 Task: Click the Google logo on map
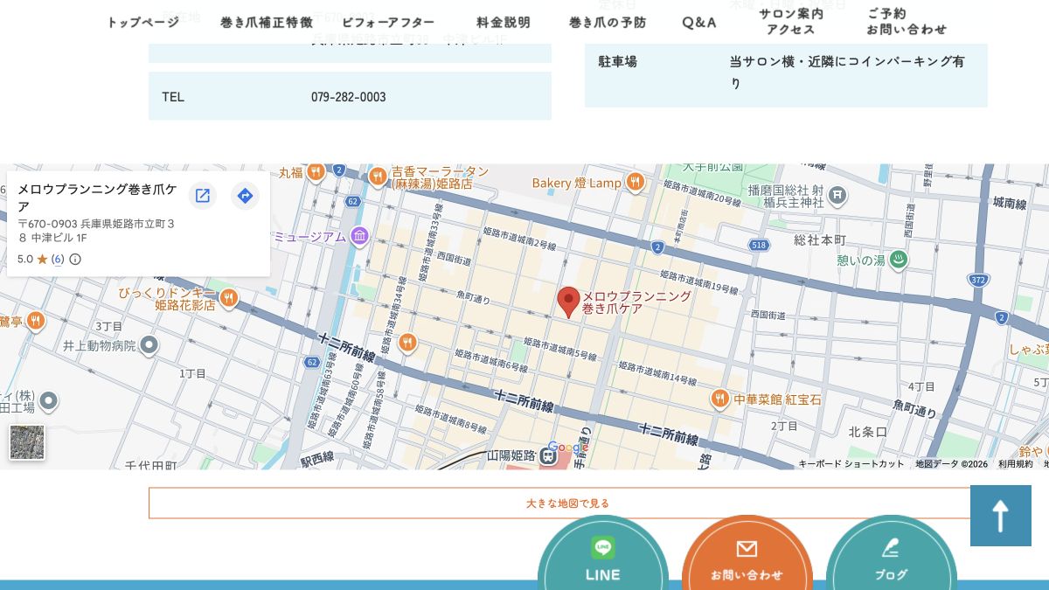pyautogui.click(x=568, y=448)
